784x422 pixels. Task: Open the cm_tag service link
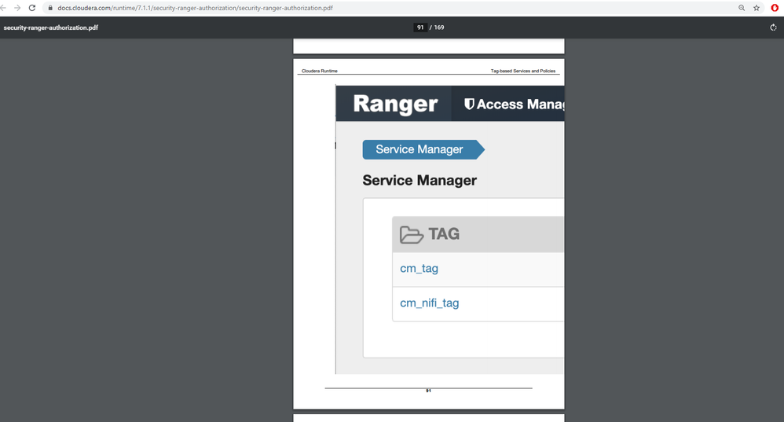click(x=419, y=269)
